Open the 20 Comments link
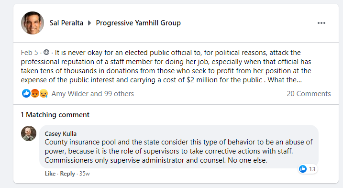 309,94
